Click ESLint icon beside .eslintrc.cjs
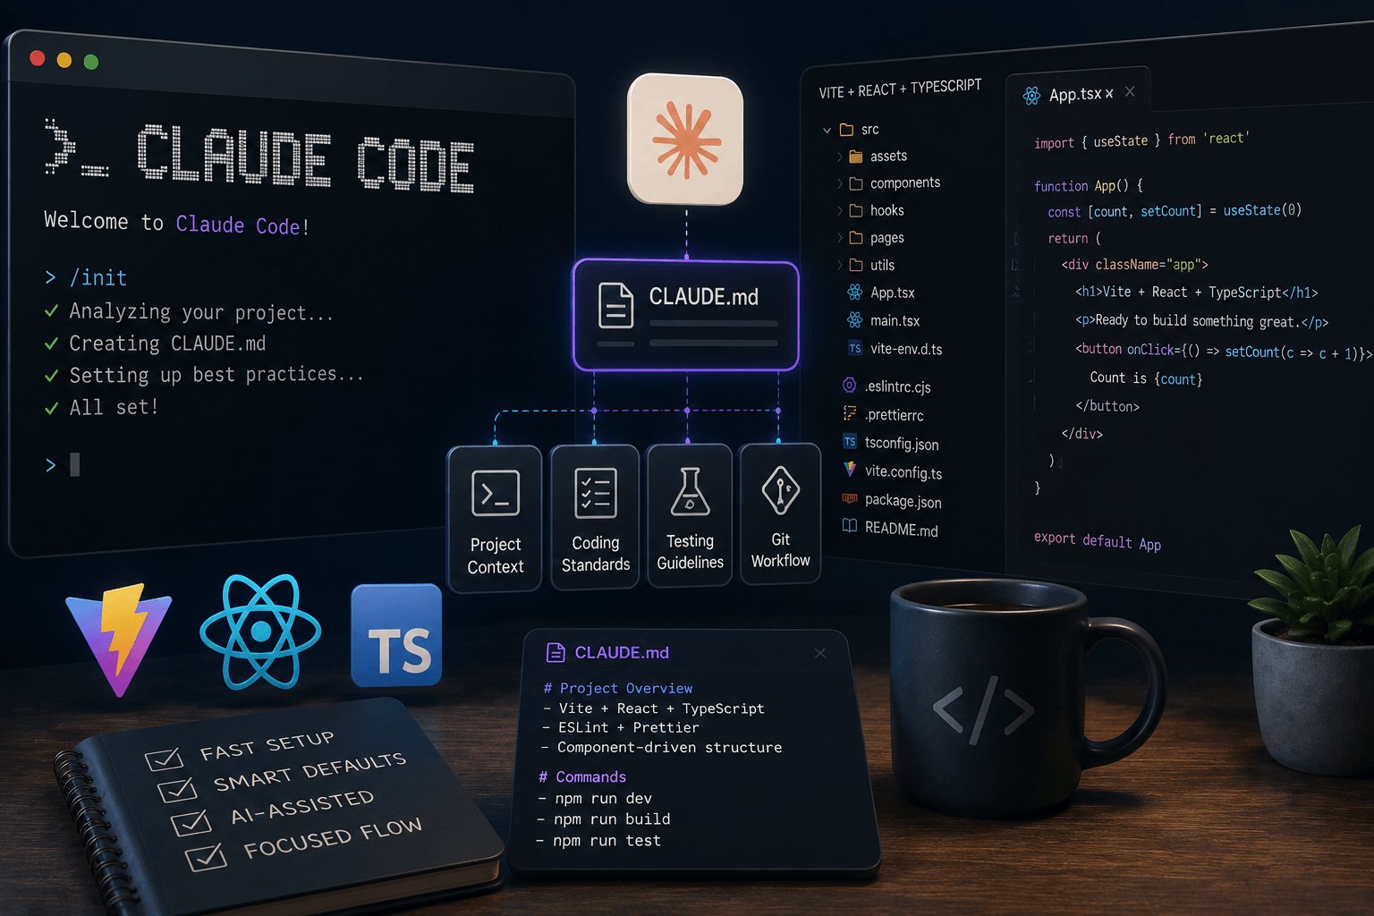This screenshot has width=1374, height=916. (x=850, y=386)
